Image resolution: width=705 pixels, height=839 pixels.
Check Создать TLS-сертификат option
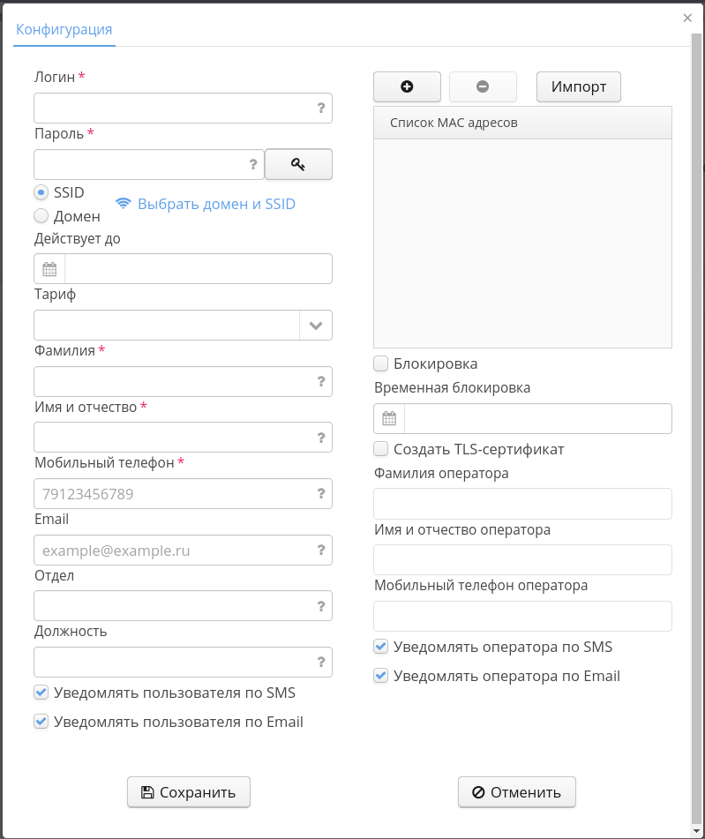381,449
